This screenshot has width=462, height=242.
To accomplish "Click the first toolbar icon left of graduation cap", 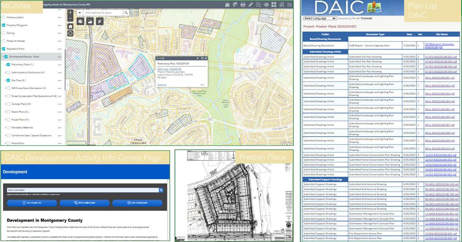I will point(228,4).
